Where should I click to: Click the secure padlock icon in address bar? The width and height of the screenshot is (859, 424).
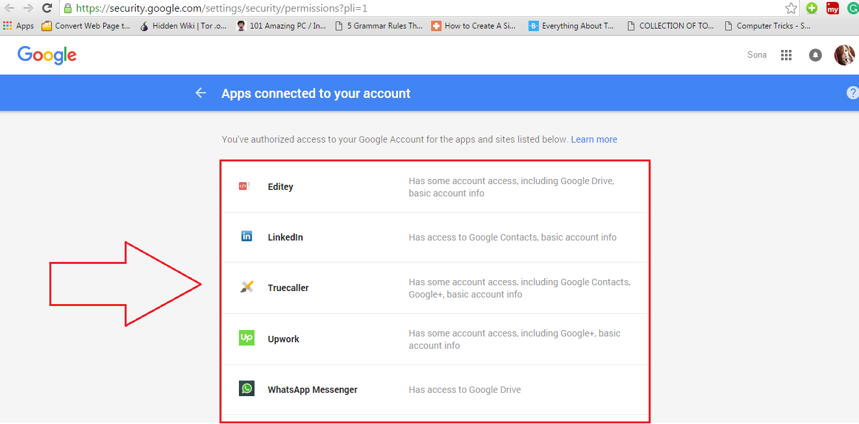click(x=68, y=8)
